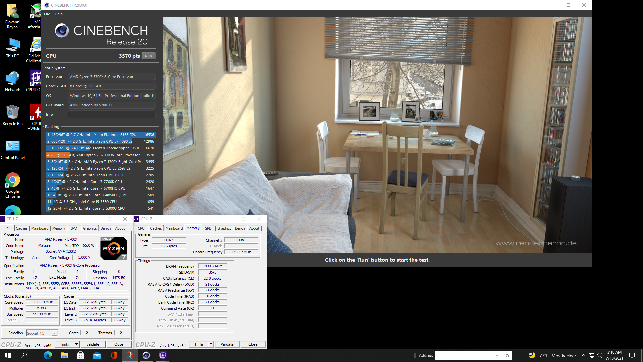Open Recycle Bin desktop icon
643x362 pixels.
[12, 115]
